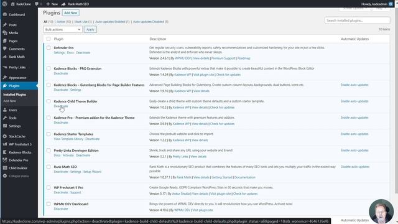This screenshot has width=398, height=224.
Task: Click the Add New button beside Plugins
Action: [x=70, y=12]
